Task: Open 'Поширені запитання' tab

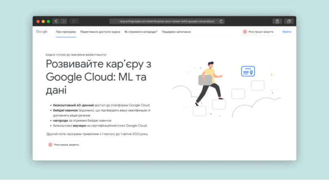Action: (x=176, y=32)
